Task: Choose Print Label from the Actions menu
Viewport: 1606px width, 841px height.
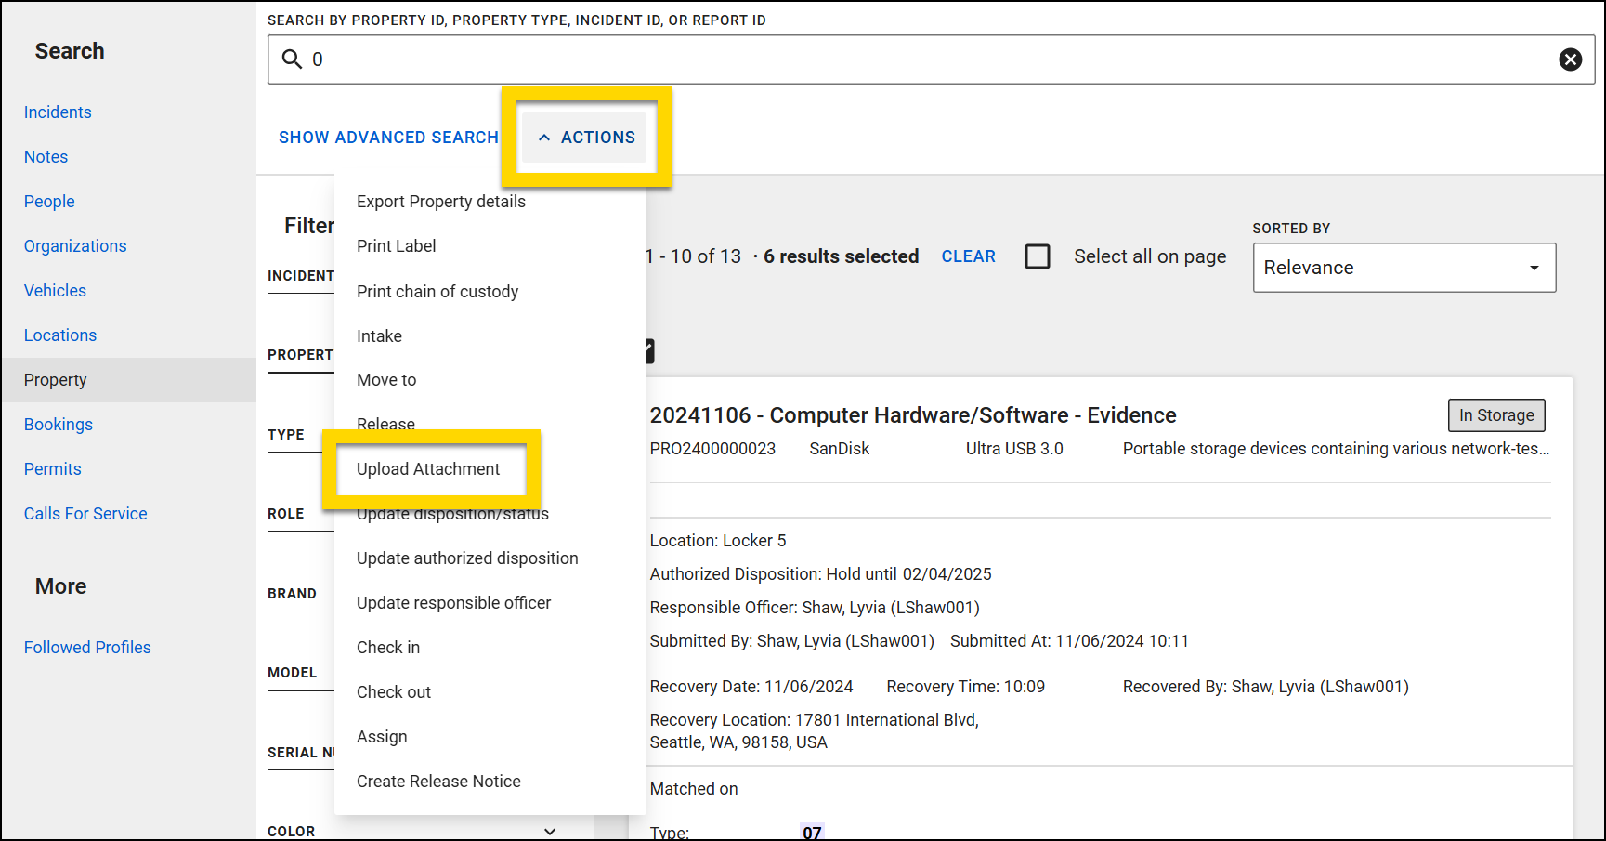Action: (x=397, y=245)
